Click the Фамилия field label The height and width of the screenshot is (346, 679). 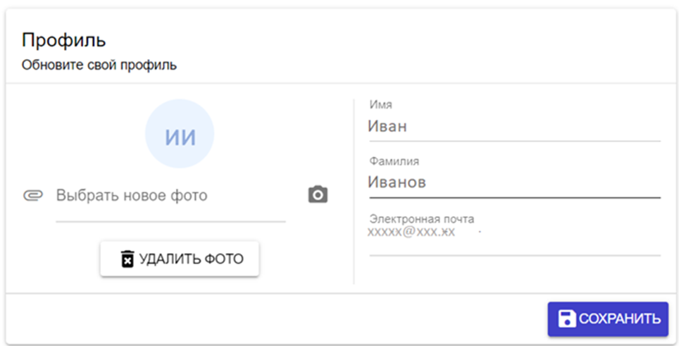(394, 161)
